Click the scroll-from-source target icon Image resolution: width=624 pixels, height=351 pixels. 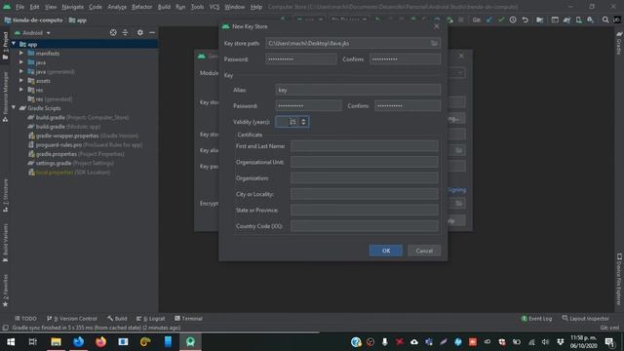click(x=113, y=32)
